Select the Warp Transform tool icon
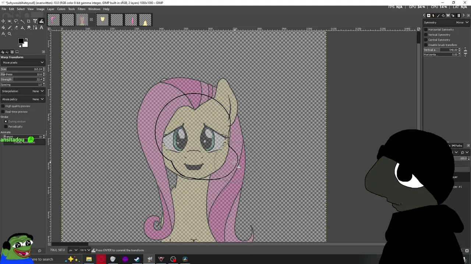Screen dimensions: 471x264 pos(41,21)
